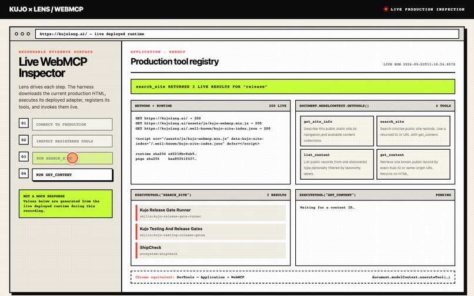
Task: Click the Application · WebMCP breadcrumb label
Action: point(158,52)
